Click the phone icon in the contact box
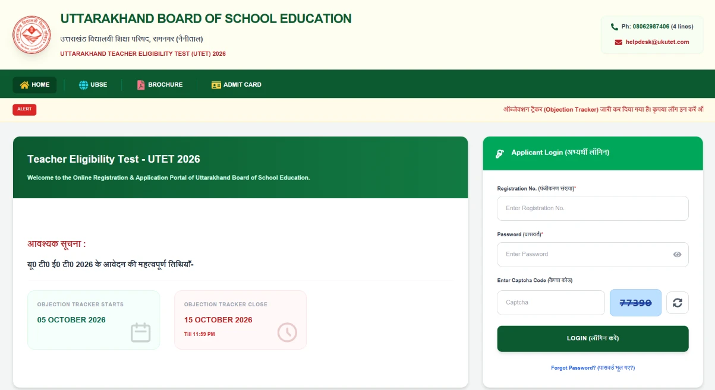The height and width of the screenshot is (390, 715). (615, 27)
